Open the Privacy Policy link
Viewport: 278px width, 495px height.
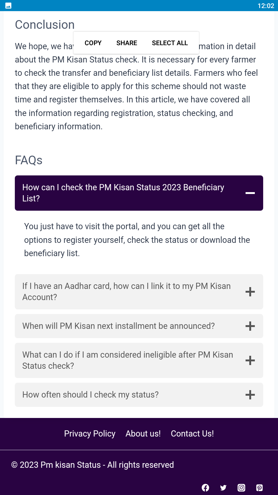(90, 434)
